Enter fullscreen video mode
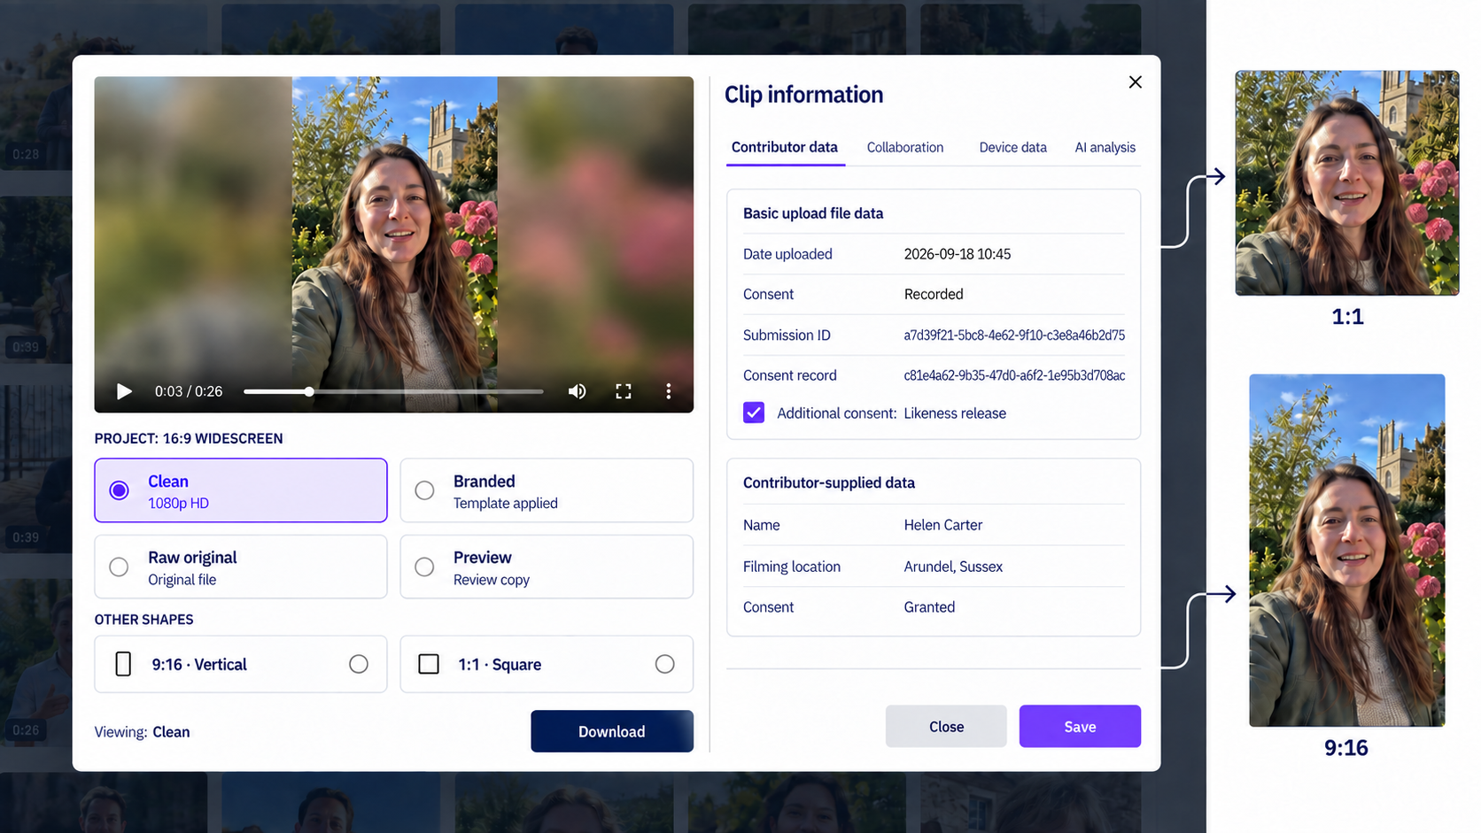This screenshot has height=833, width=1481. (x=624, y=391)
